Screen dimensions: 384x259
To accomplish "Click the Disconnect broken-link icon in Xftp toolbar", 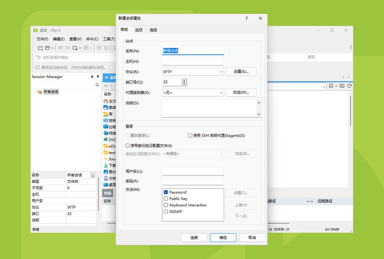I will coord(61,48).
